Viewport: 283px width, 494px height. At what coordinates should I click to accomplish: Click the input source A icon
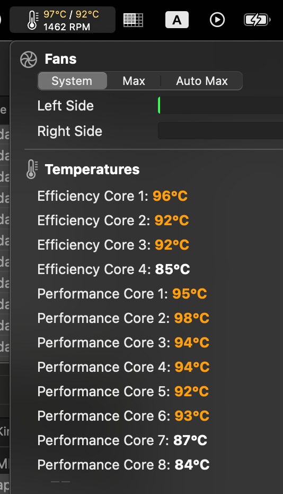(177, 20)
